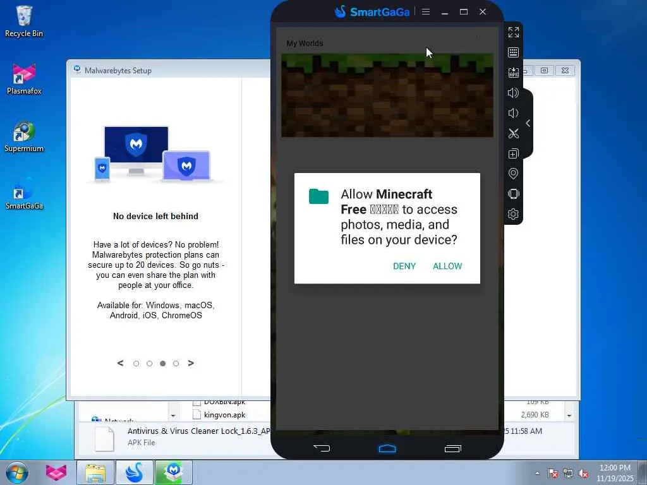The height and width of the screenshot is (485, 647).
Task: Click the Explorer file list scroll down arrow
Action: 569,416
